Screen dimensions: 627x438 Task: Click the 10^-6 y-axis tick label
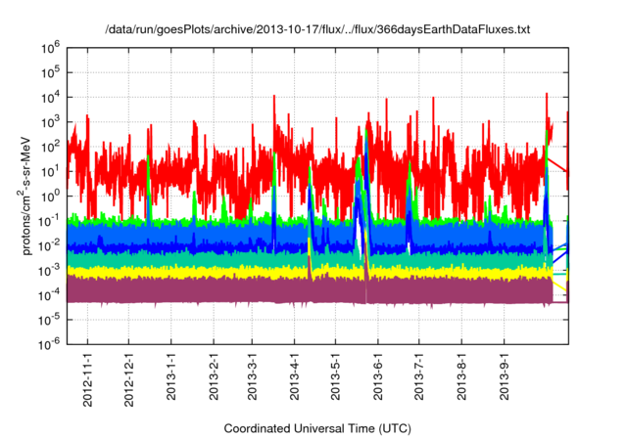click(x=50, y=344)
